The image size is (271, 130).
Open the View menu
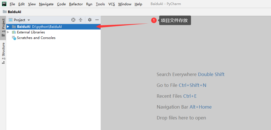pos(32,4)
